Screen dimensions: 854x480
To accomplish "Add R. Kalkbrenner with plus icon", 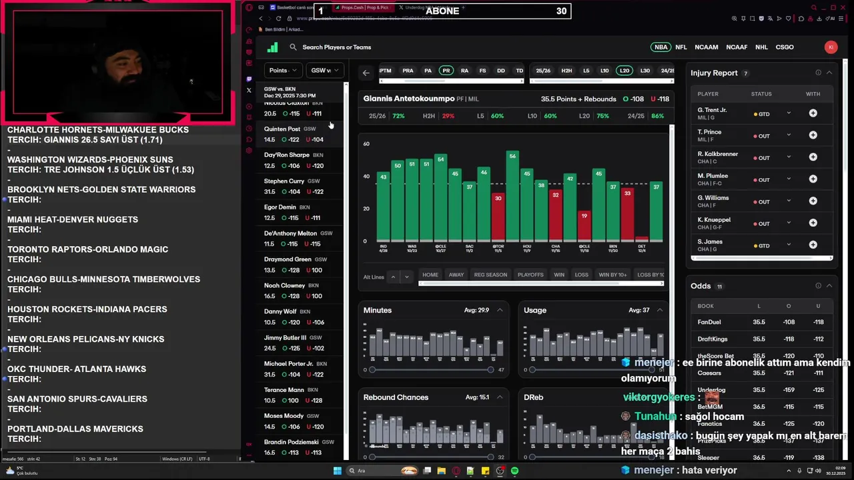I will (813, 157).
